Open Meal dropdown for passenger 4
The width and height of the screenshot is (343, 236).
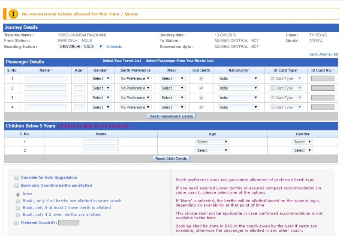click(173, 108)
